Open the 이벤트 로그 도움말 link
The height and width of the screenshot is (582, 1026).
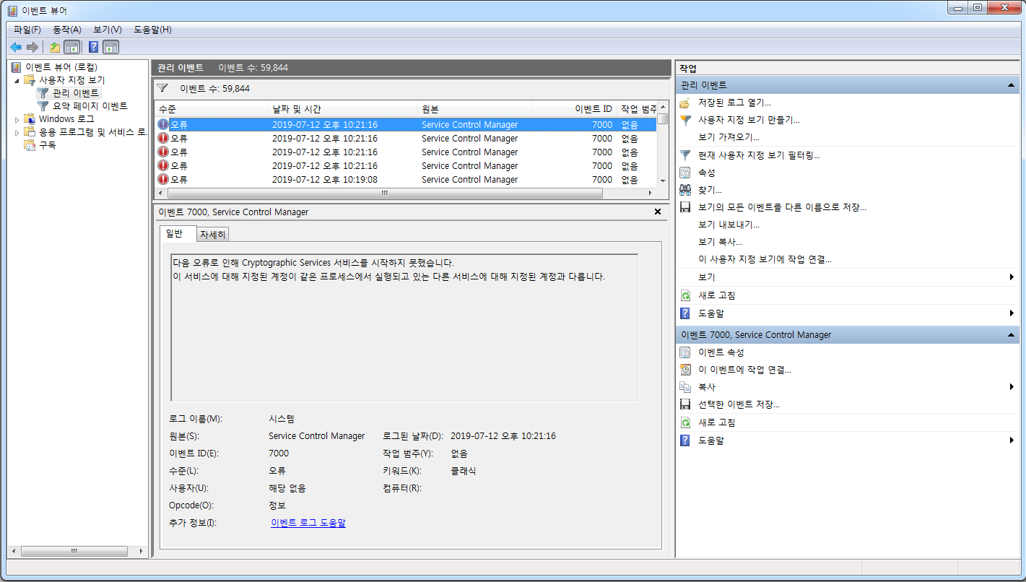point(308,523)
